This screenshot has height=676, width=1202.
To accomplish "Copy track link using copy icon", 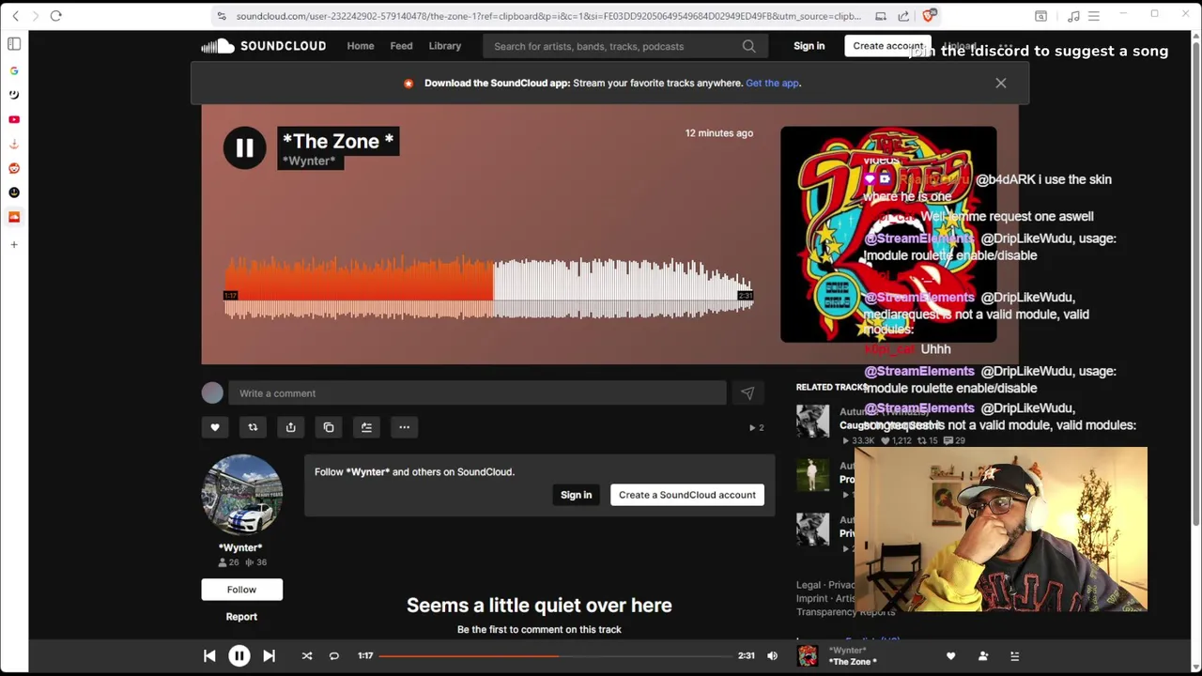I will 329,427.
